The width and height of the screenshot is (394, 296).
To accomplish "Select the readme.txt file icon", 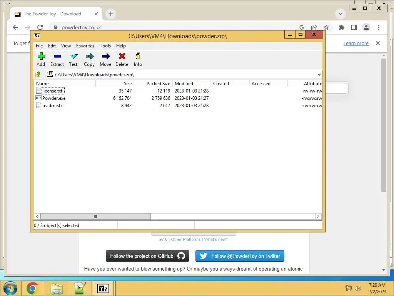I will coord(38,105).
